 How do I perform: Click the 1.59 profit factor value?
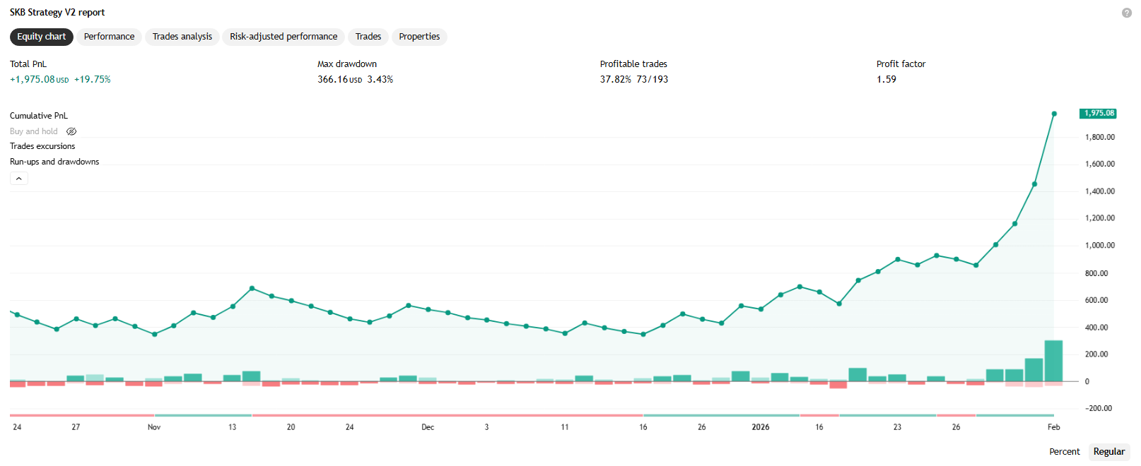click(x=887, y=80)
